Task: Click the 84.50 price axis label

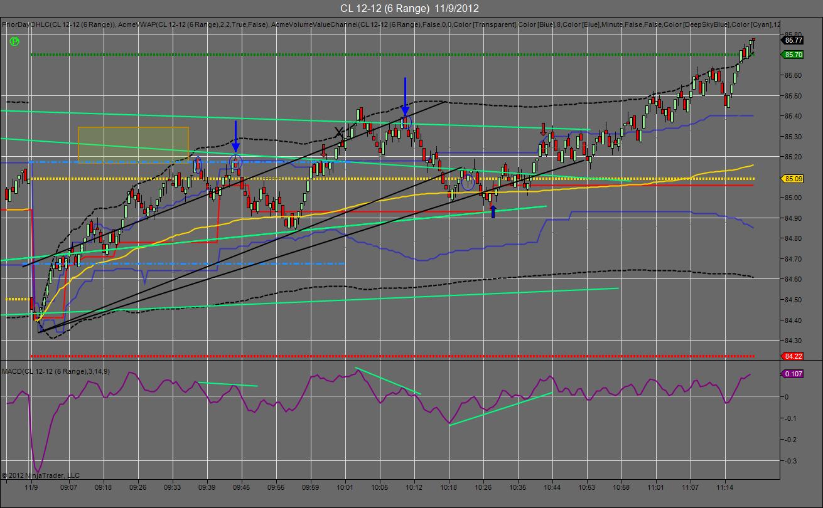Action: click(x=793, y=300)
